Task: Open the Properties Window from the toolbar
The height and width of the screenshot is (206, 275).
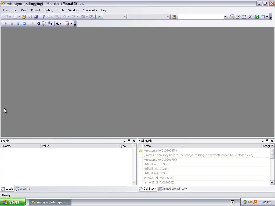Action: [x=238, y=17]
